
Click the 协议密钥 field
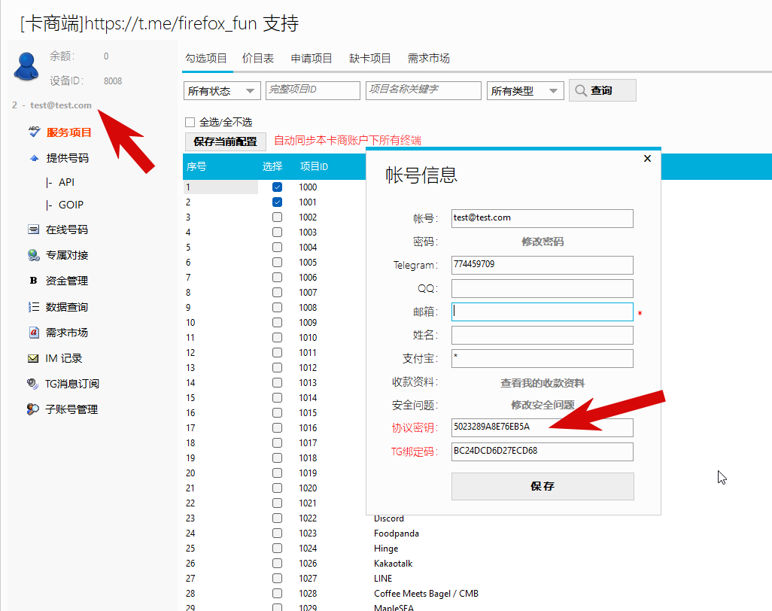pos(542,427)
